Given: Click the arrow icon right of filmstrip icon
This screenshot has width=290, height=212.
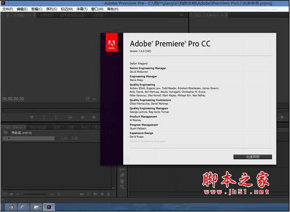Looking at the screenshot, I should pos(95,99).
